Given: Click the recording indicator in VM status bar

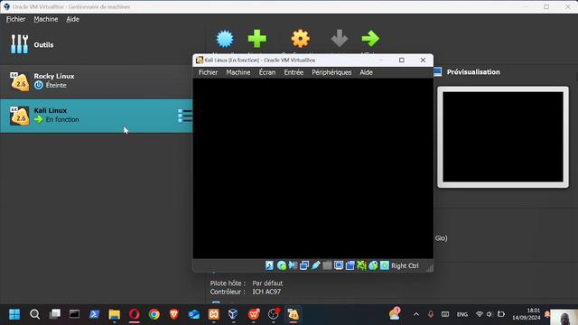Looking at the screenshot, I should pos(350,265).
